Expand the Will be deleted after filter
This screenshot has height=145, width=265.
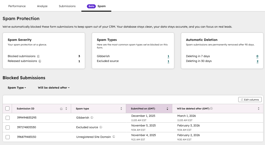tap(54, 88)
